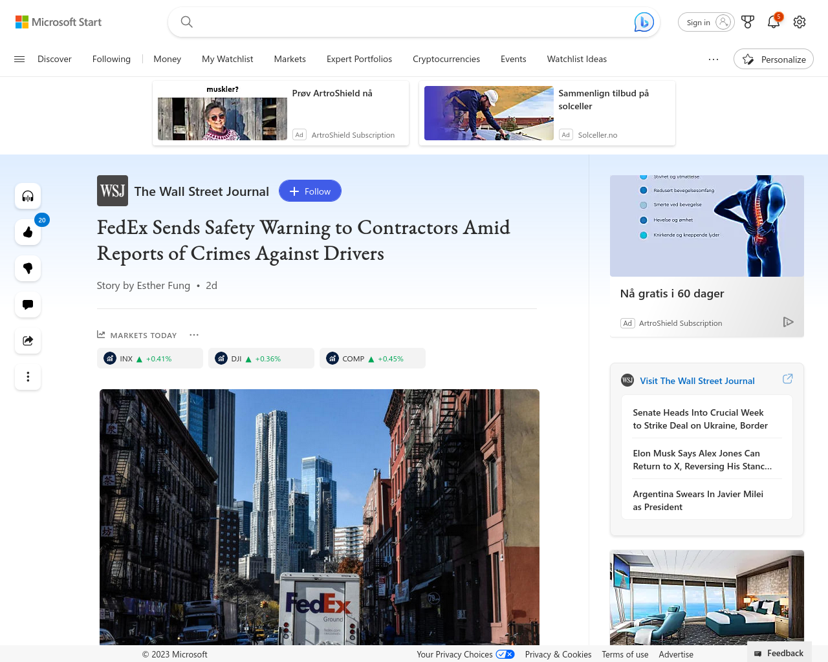
Task: Click ArtroShield ad woman thumbnail
Action: [x=223, y=113]
